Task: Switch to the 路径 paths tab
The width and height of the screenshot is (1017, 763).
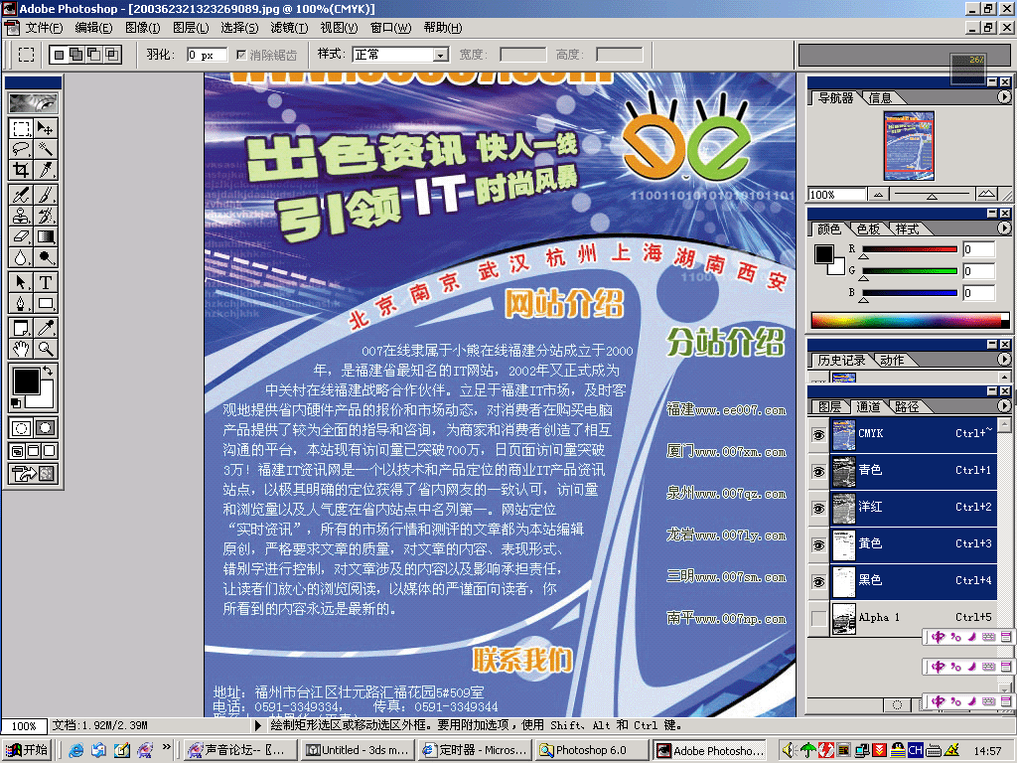Action: click(x=906, y=406)
